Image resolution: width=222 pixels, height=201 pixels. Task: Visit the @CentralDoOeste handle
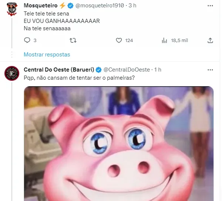click(x=126, y=70)
